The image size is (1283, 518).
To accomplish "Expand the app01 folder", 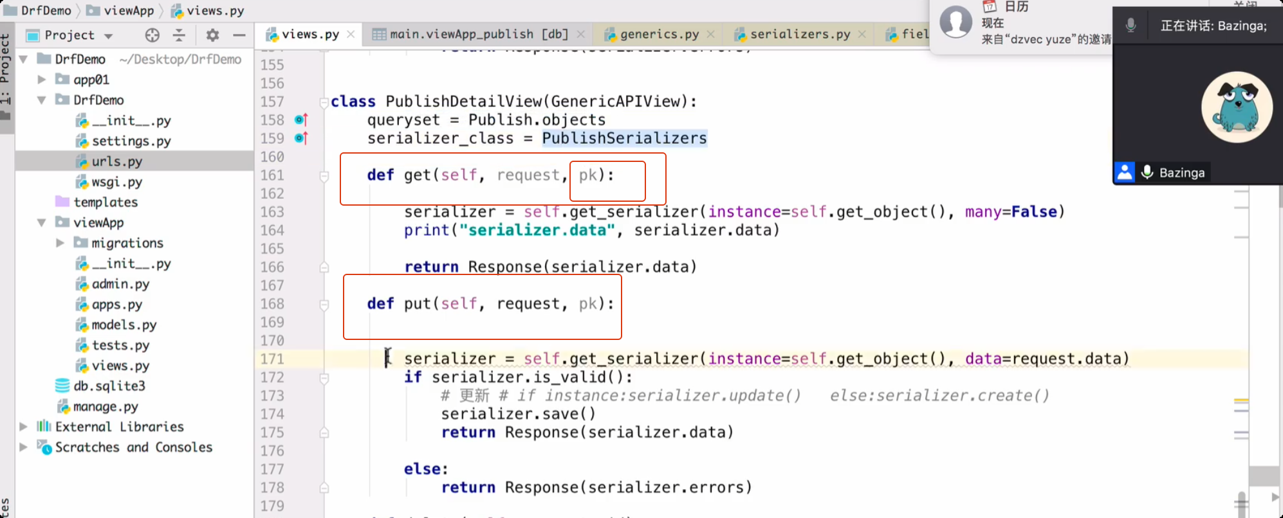I will tap(41, 80).
